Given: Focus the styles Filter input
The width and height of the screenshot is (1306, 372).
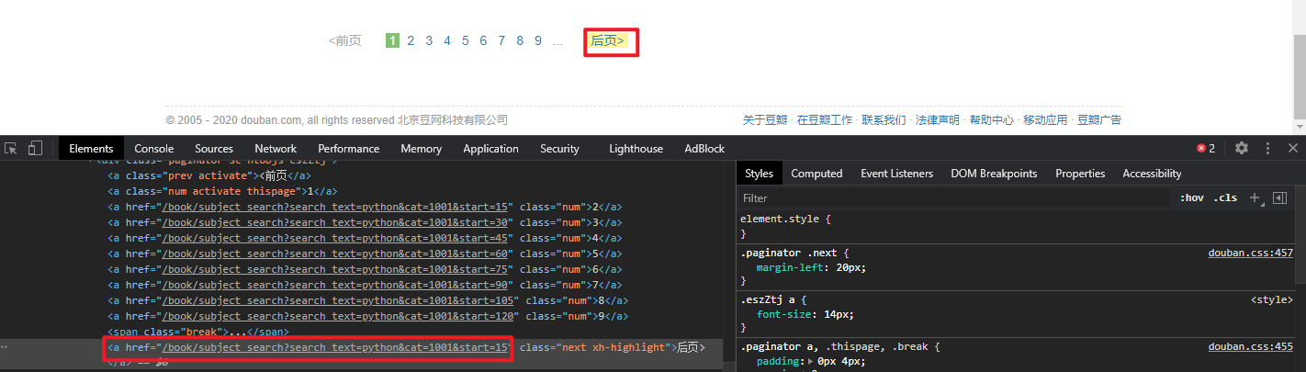Looking at the screenshot, I should (955, 197).
